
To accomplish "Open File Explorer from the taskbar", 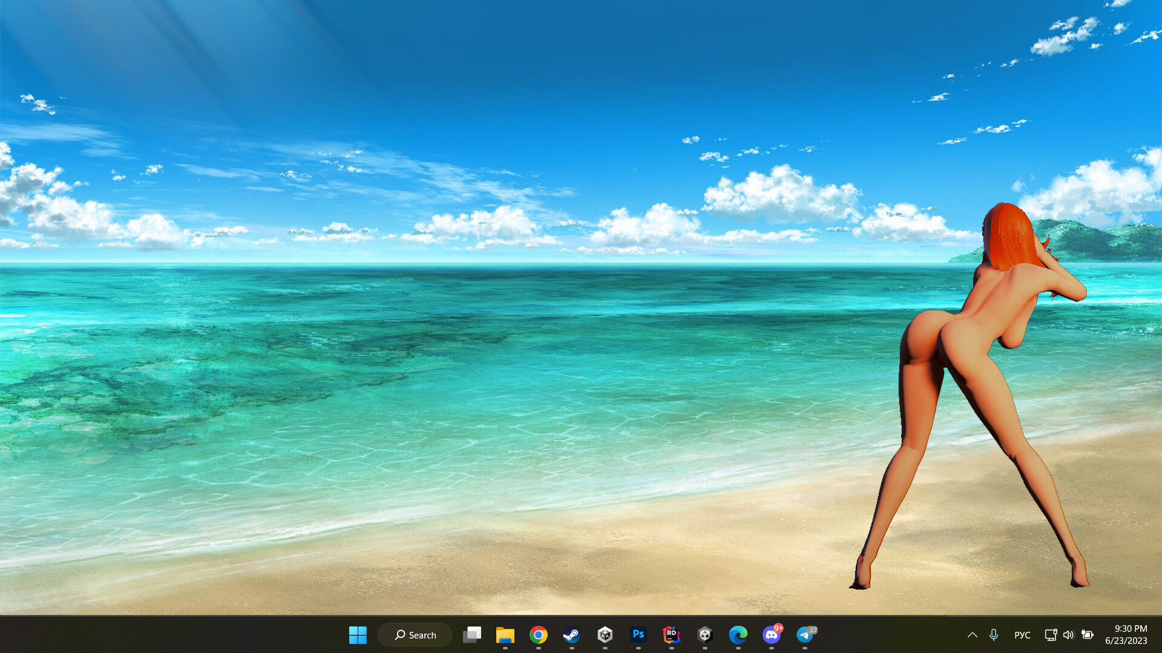I will 505,635.
